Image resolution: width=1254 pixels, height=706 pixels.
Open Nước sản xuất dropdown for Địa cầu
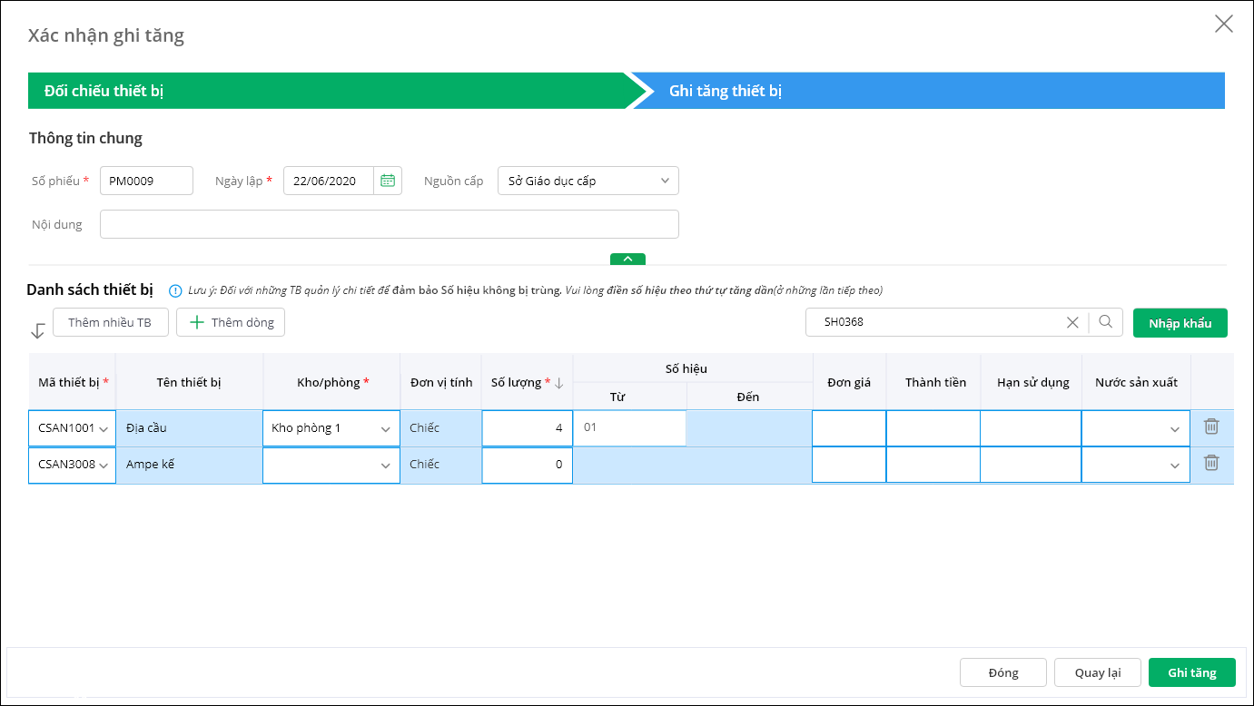coord(1174,428)
